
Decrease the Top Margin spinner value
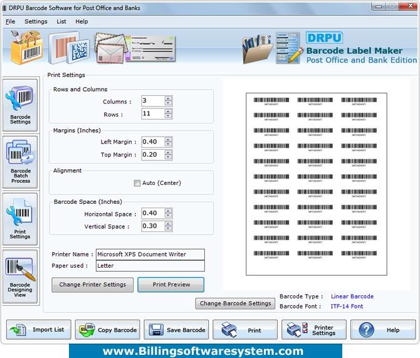tap(168, 157)
